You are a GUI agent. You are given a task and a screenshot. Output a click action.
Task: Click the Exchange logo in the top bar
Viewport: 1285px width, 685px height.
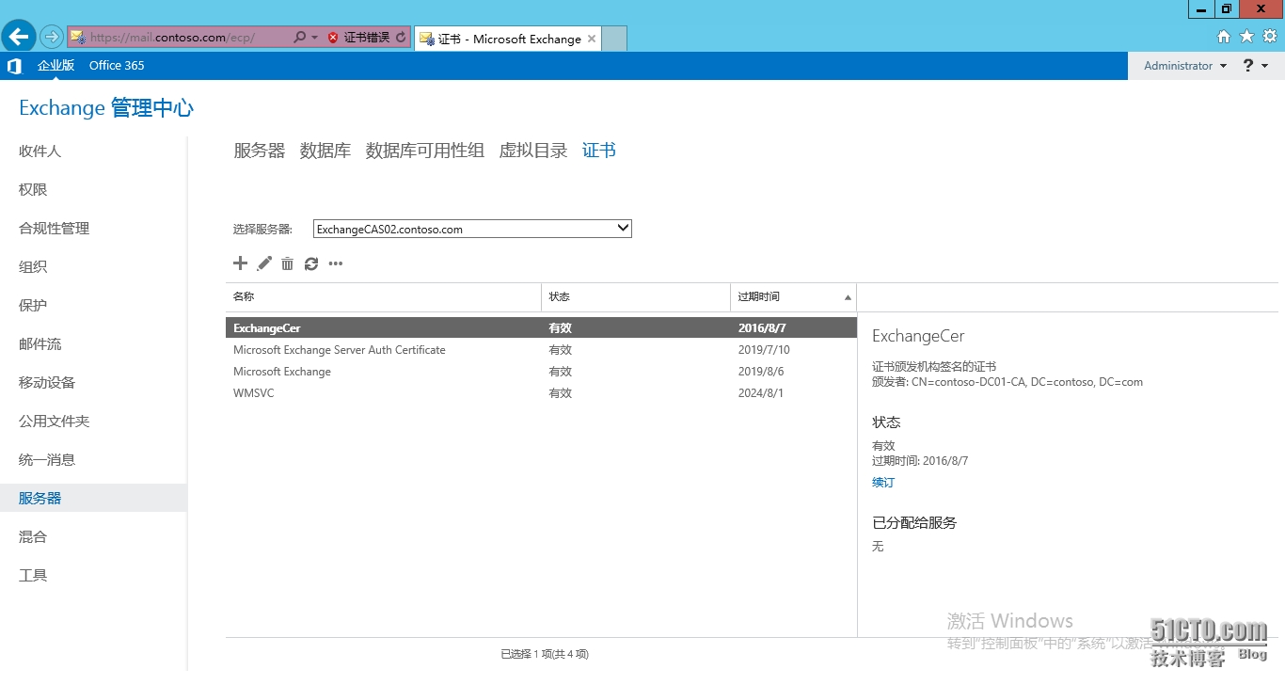pyautogui.click(x=14, y=65)
